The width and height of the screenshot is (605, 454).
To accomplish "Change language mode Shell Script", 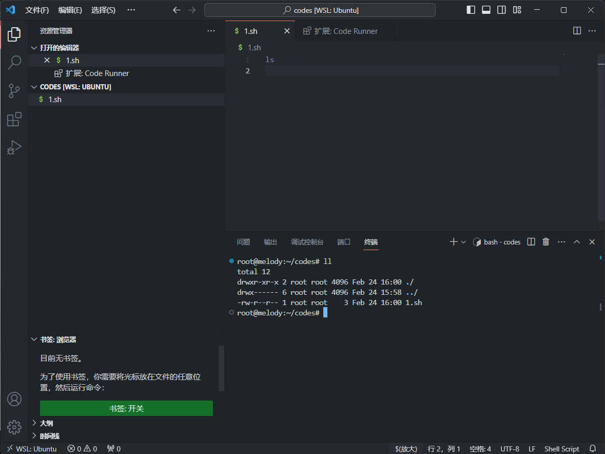I will tap(561, 448).
